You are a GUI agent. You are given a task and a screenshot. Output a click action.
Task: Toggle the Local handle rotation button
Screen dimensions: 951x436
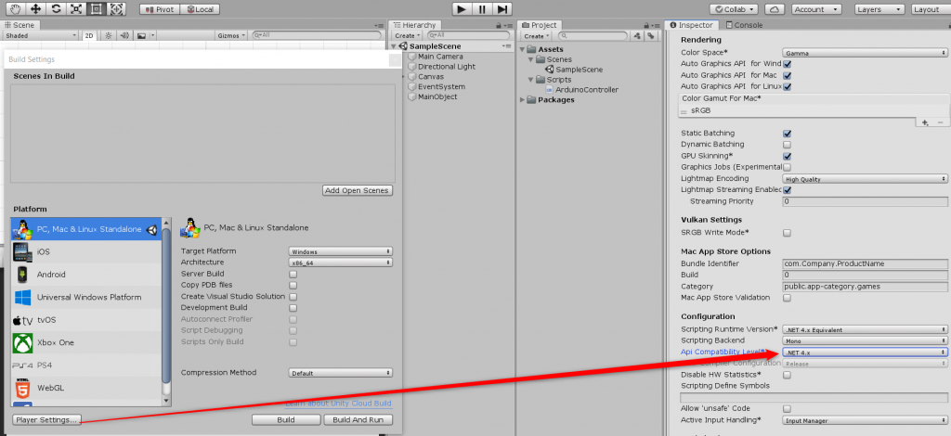(201, 9)
